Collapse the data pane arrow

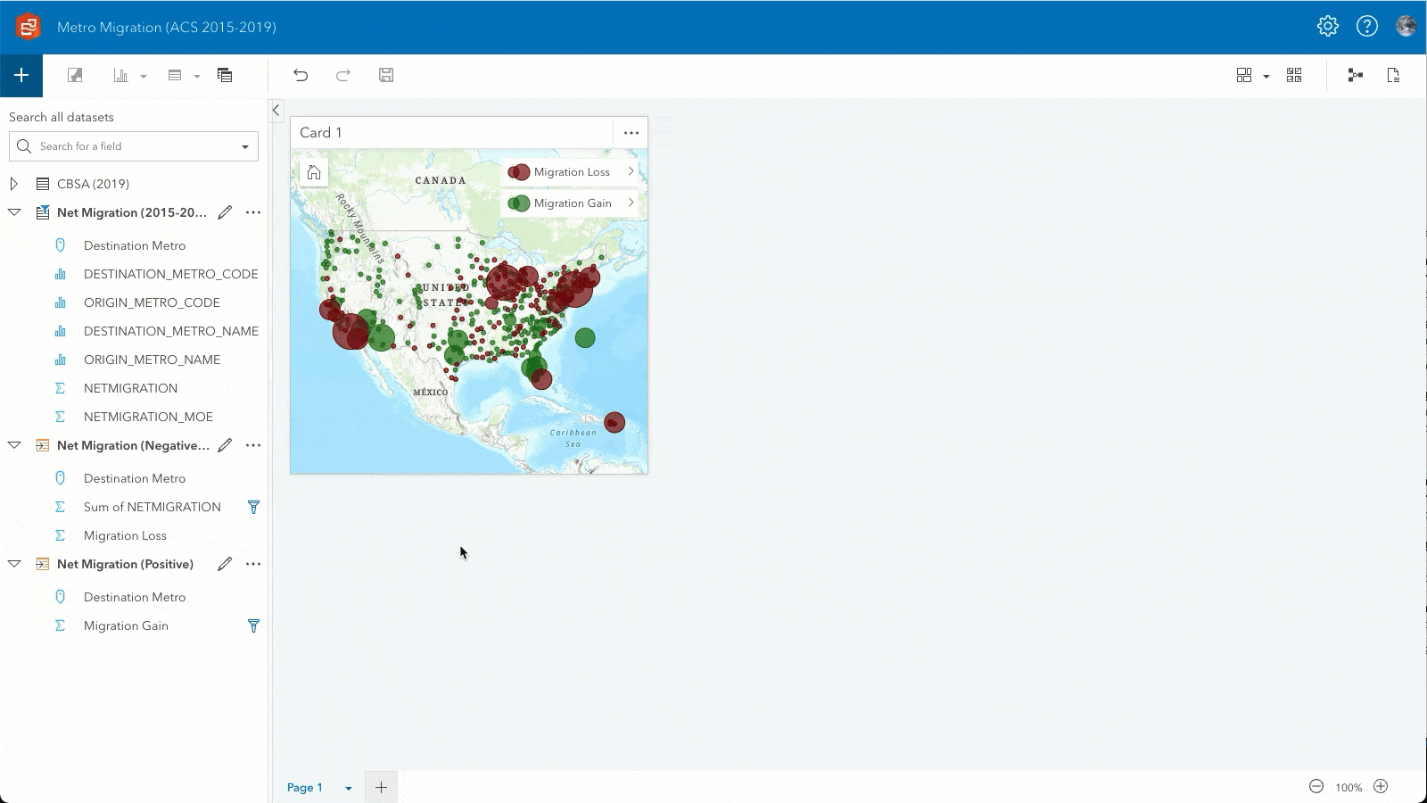(276, 110)
